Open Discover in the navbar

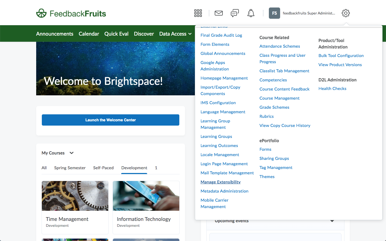pyautogui.click(x=144, y=34)
